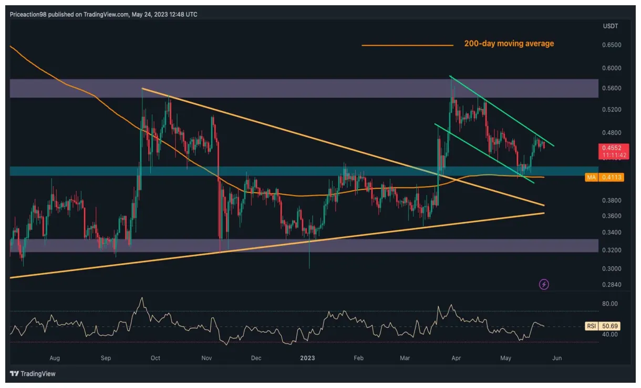Screen dimensions: 641x388
Task: Click the TradingView.com attribution text
Action: pyautogui.click(x=105, y=15)
